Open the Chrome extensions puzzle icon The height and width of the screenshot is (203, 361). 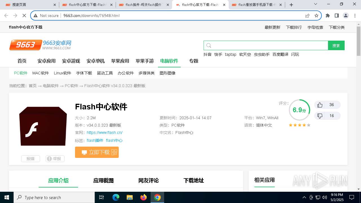tap(328, 16)
